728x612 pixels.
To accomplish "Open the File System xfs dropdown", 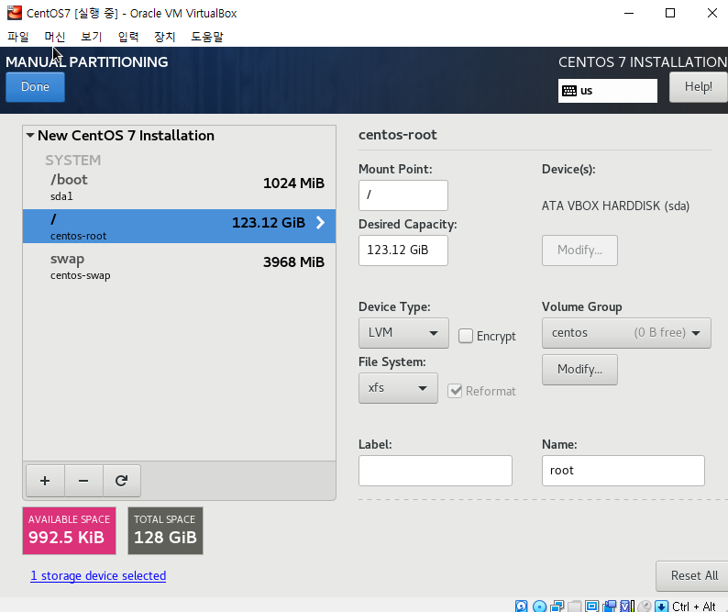I will 398,388.
